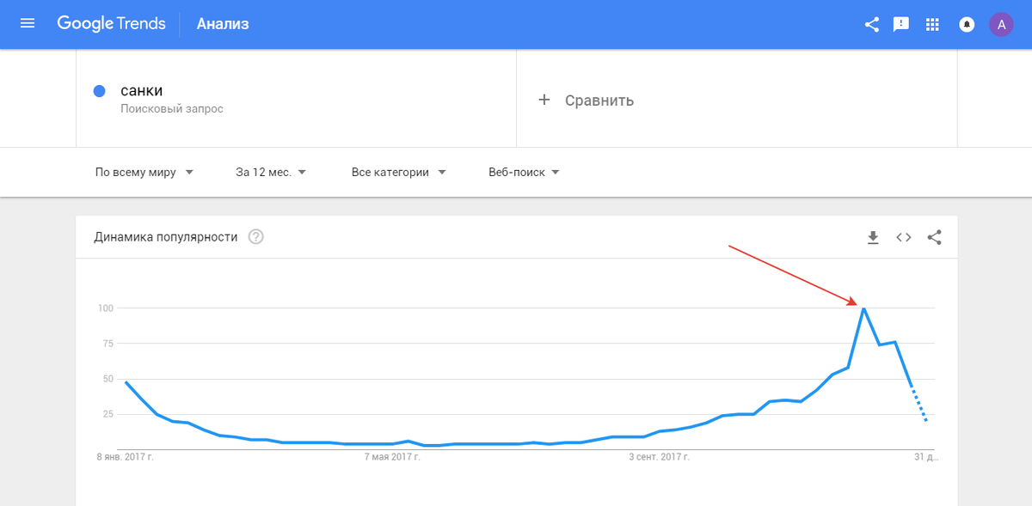Screen dimensions: 1032x506
Task: Open the Google apps grid
Action: pyautogui.click(x=932, y=24)
